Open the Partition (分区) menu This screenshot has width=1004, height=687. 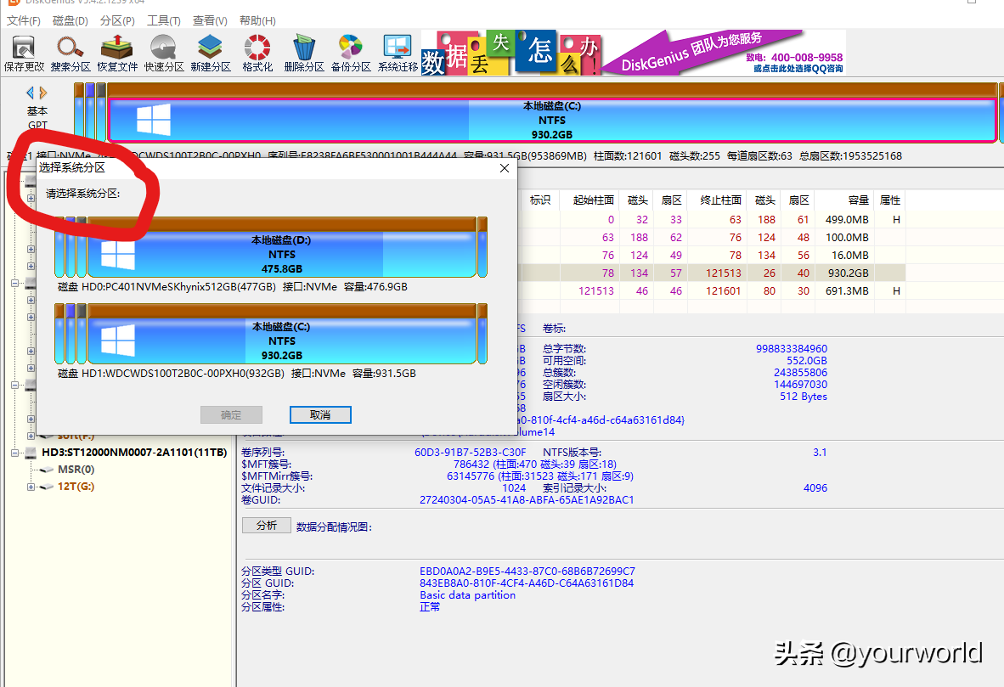click(x=117, y=20)
